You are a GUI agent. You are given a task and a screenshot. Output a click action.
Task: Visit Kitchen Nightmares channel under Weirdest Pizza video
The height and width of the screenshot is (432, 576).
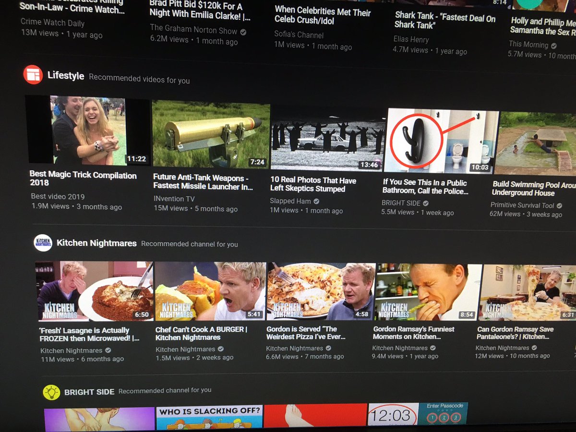295,348
